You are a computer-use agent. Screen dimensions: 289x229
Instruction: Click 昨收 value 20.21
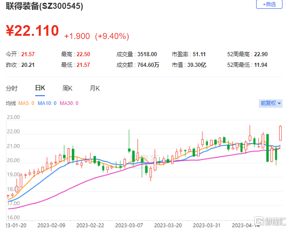(28, 65)
